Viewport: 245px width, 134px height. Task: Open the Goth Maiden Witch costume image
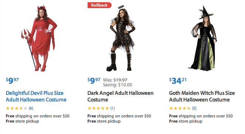coord(203,38)
